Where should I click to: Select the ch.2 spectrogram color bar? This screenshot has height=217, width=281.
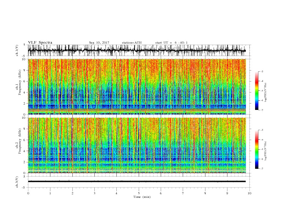257,149
